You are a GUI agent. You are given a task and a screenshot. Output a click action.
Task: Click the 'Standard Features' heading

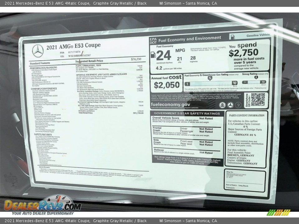tap(40, 63)
